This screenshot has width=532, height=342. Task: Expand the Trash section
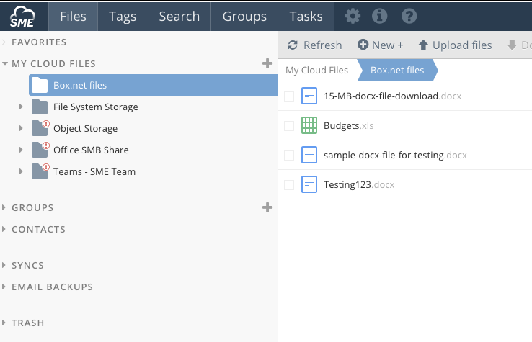(x=5, y=323)
